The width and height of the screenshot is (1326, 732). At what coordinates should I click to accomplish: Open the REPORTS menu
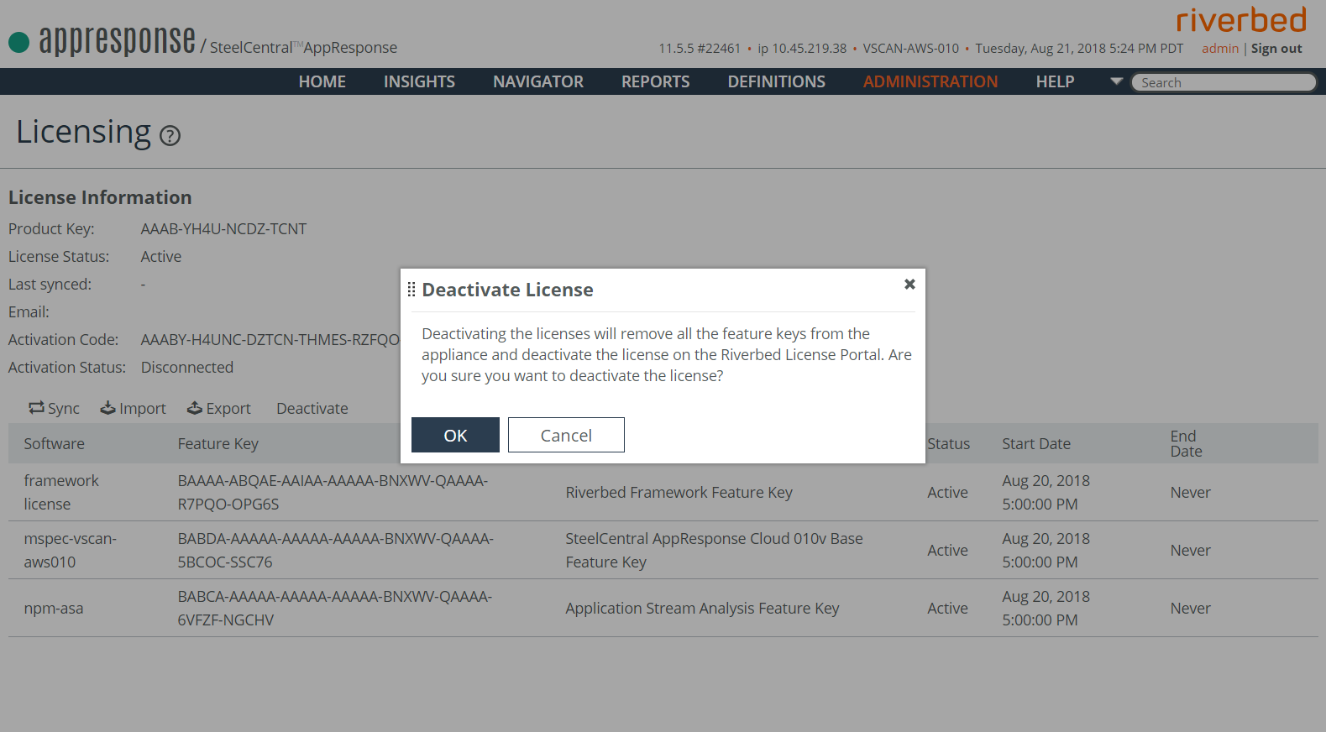(655, 81)
